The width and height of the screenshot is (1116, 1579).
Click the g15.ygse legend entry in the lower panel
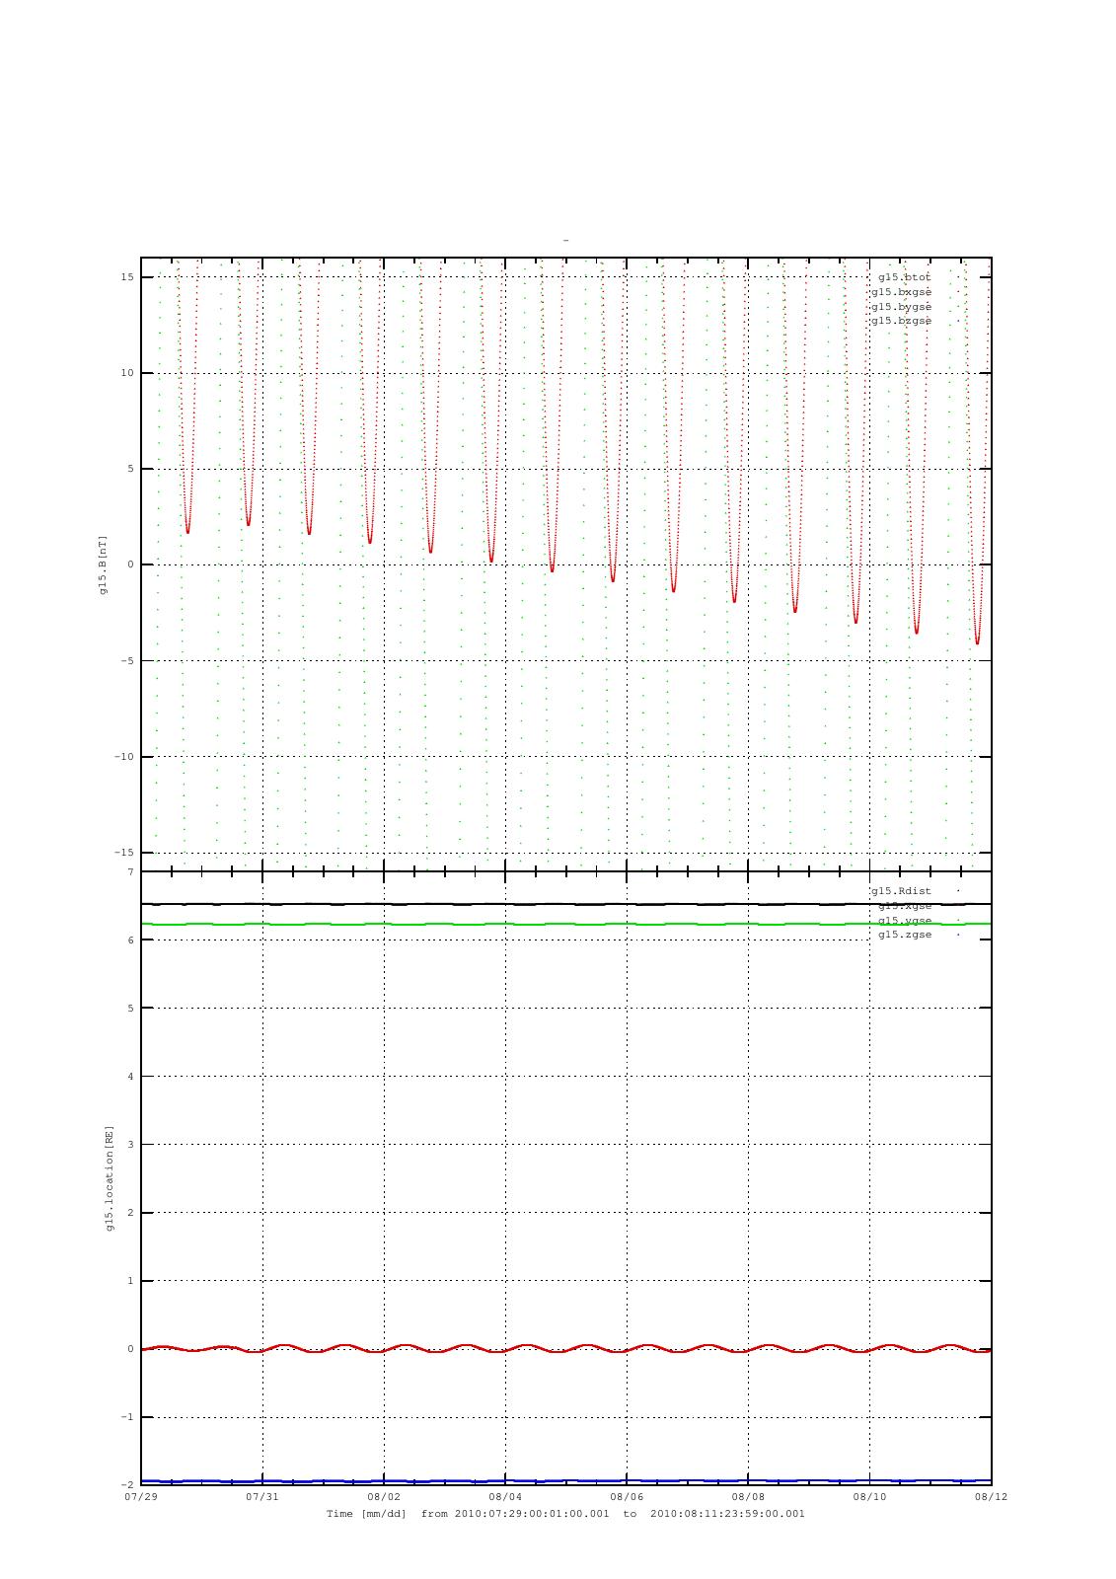[x=905, y=920]
